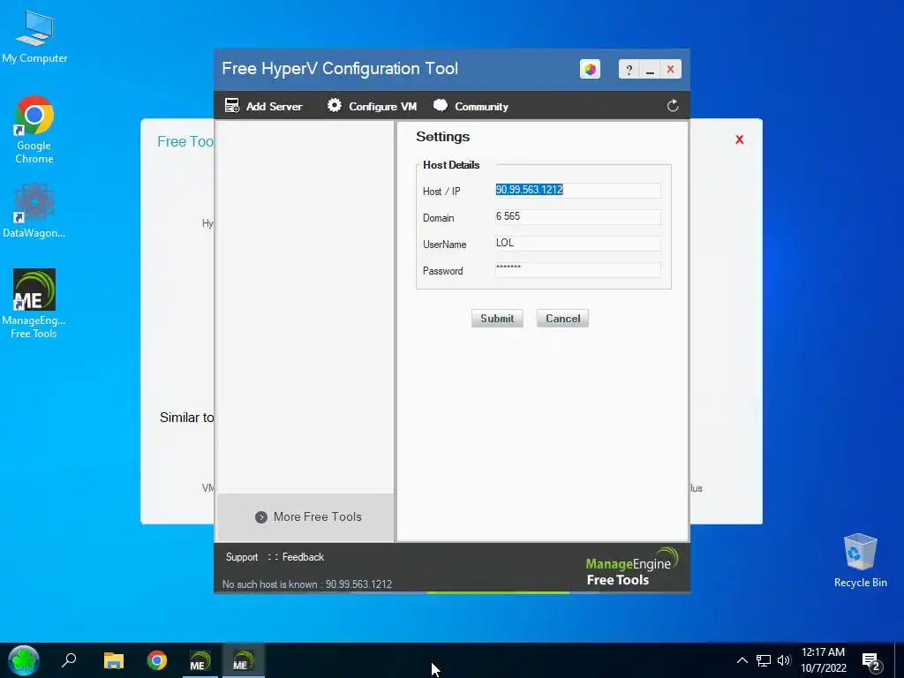Click the Feedback link in footer
This screenshot has width=904, height=678.
304,557
